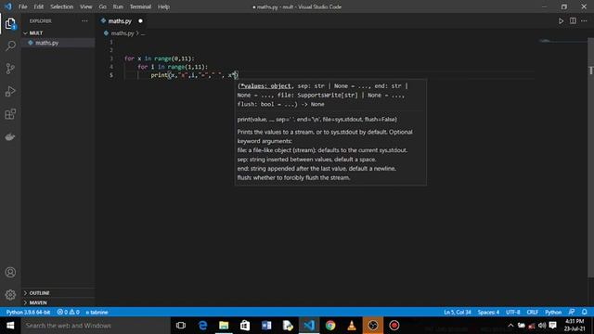
Task: Open Explorer views and more actions ellipsis
Action: [x=84, y=21]
